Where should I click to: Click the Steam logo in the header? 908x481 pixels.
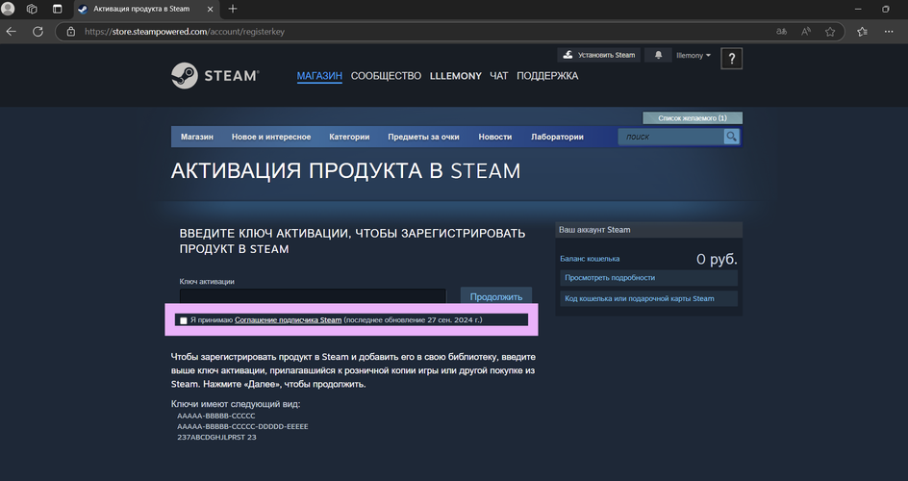pyautogui.click(x=214, y=75)
